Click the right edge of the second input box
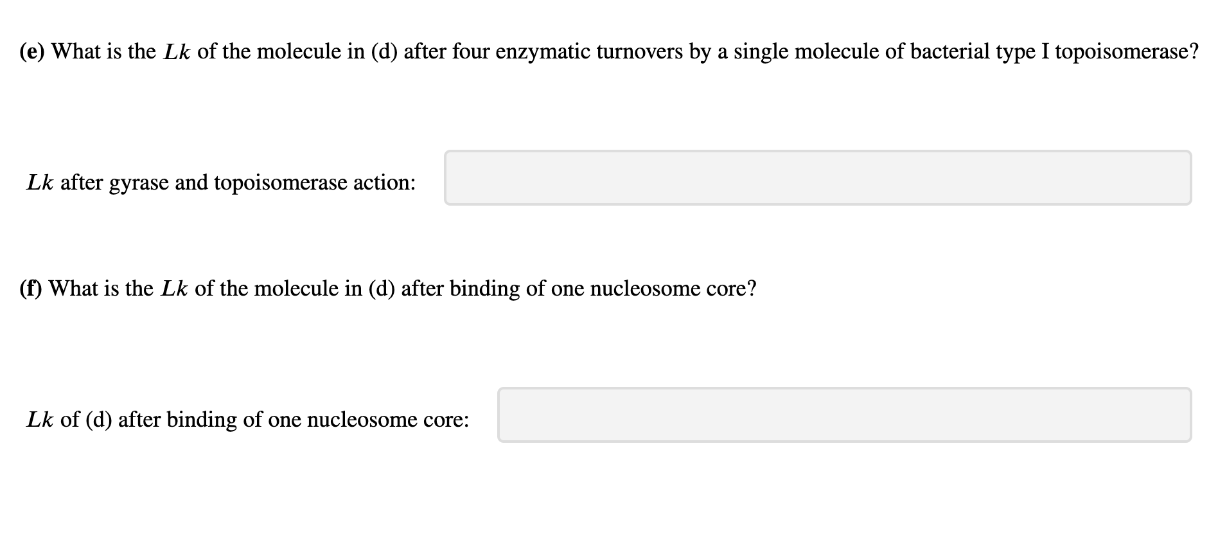Screen dimensions: 1227x536 pyautogui.click(x=1187, y=415)
